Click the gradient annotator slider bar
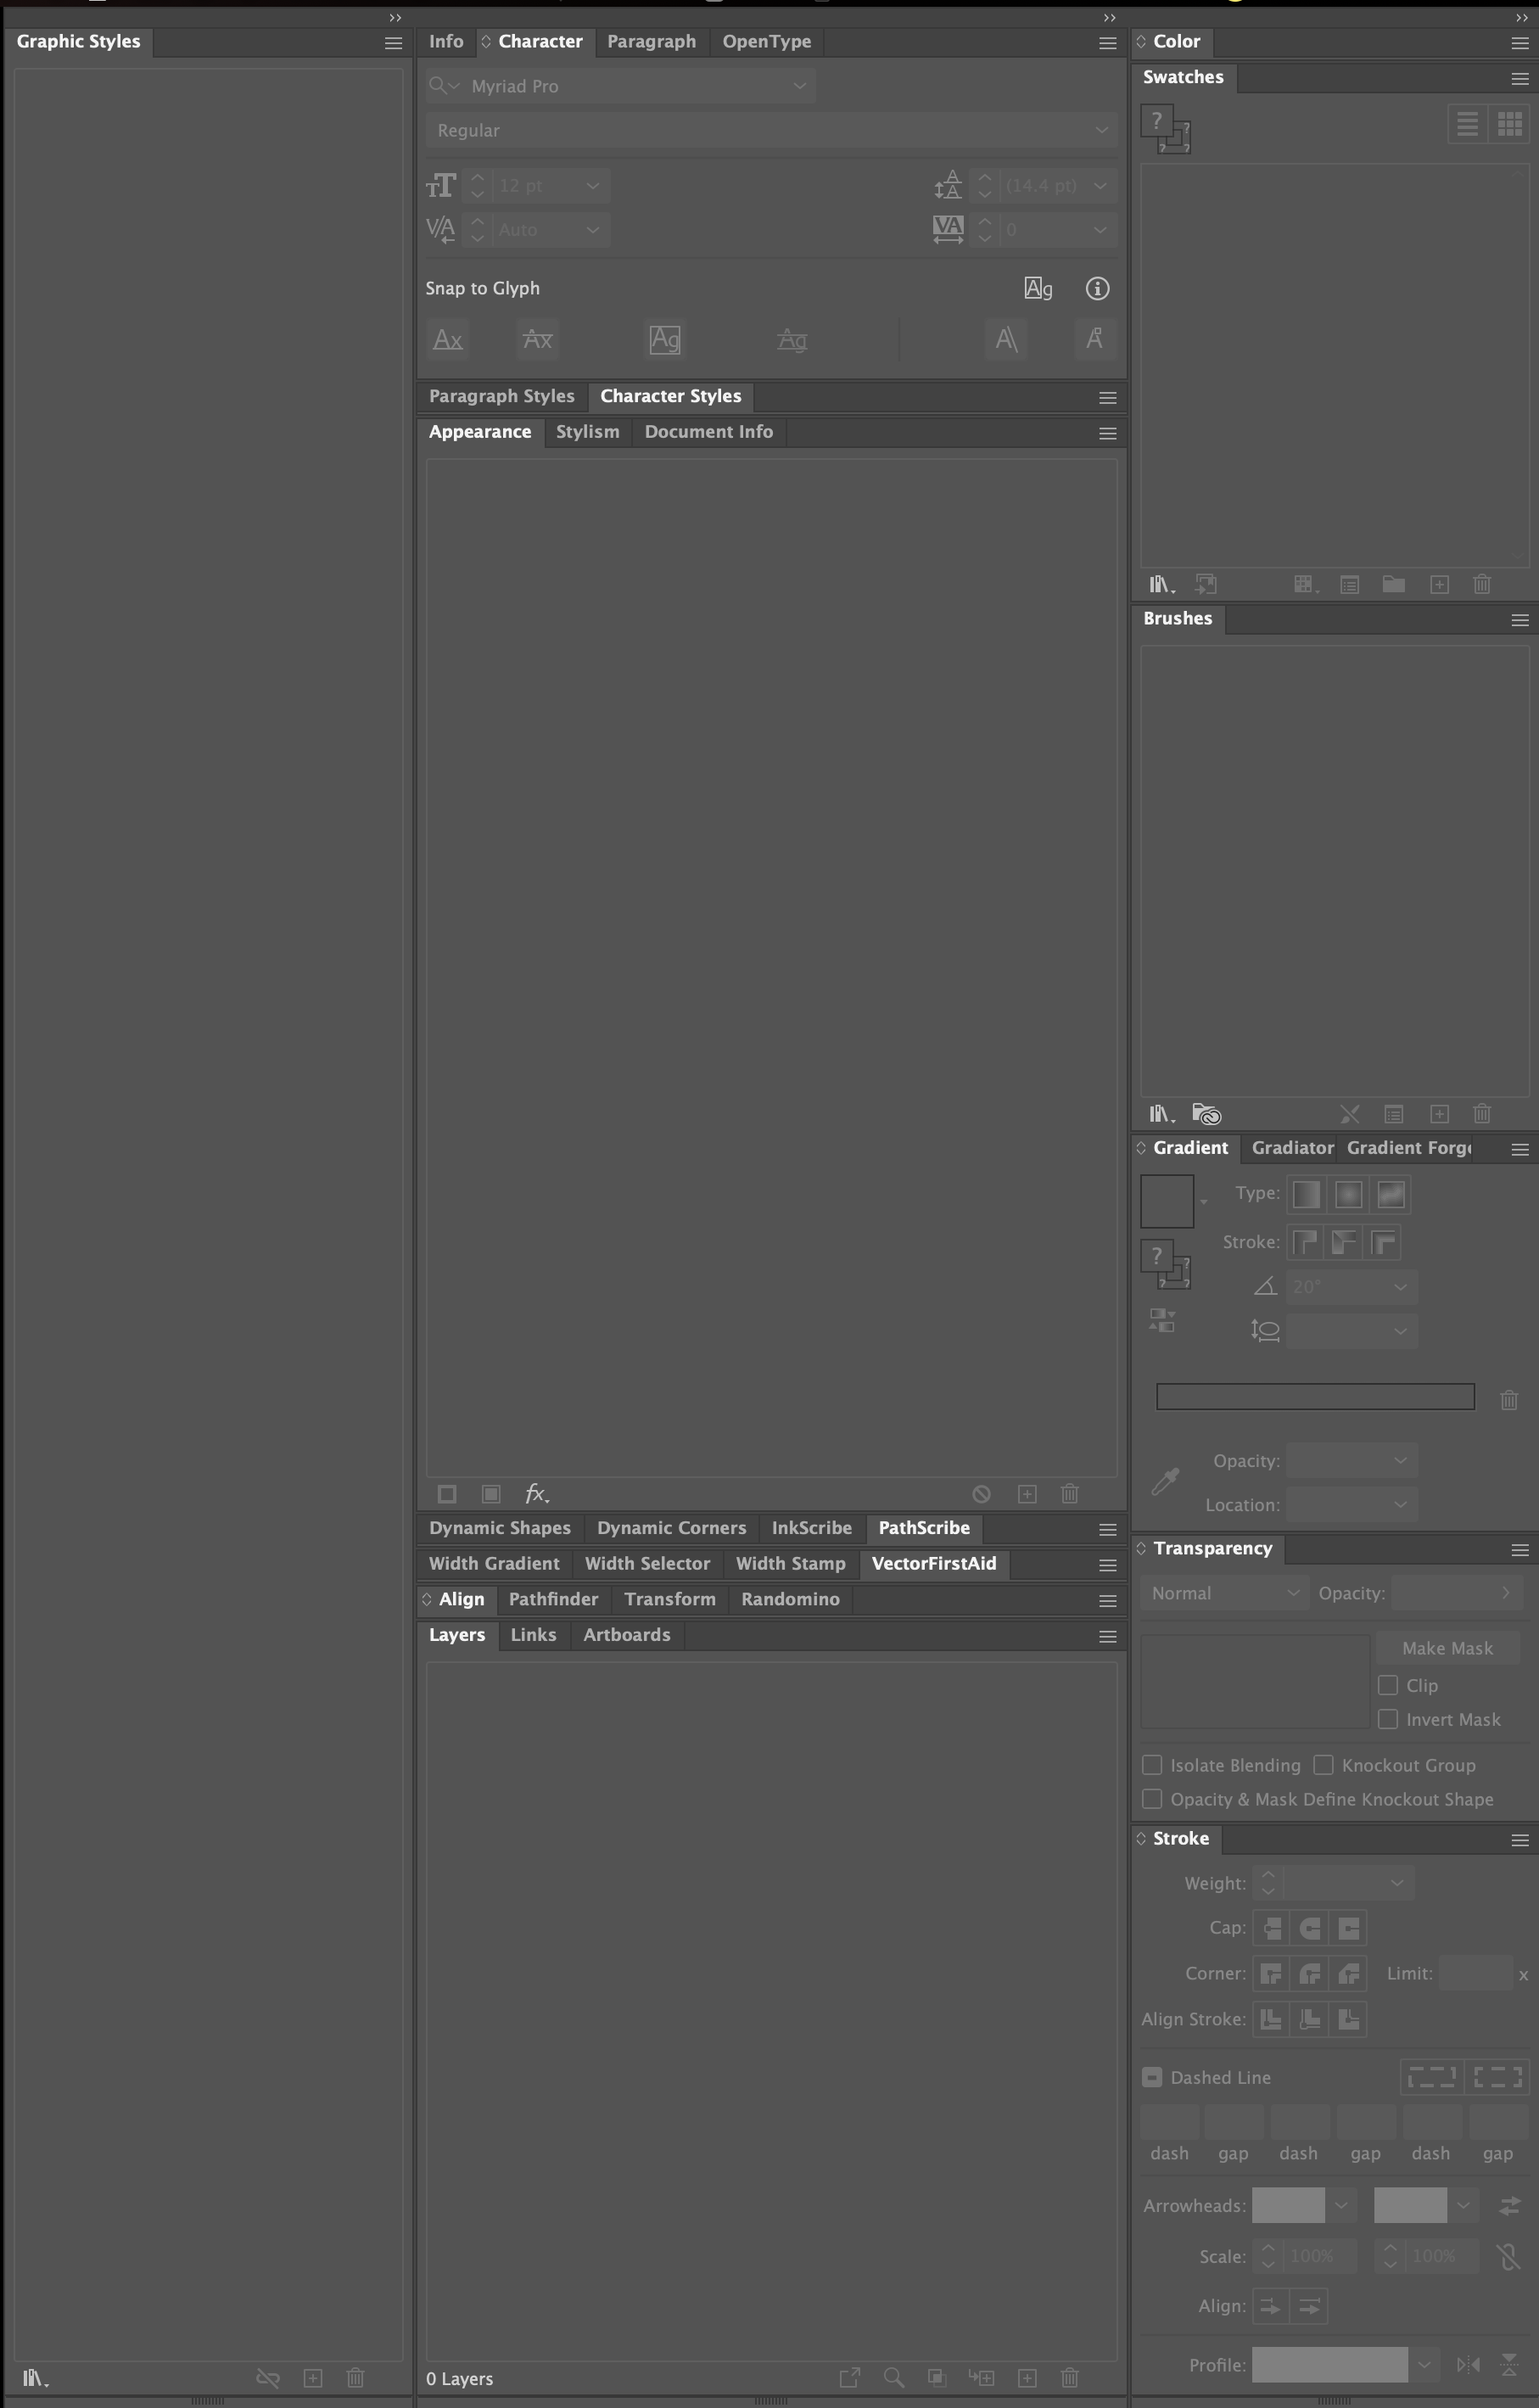The width and height of the screenshot is (1539, 2408). coord(1314,1396)
